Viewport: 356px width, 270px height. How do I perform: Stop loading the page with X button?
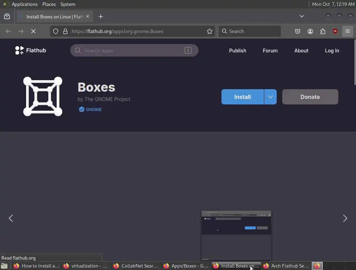[33, 31]
